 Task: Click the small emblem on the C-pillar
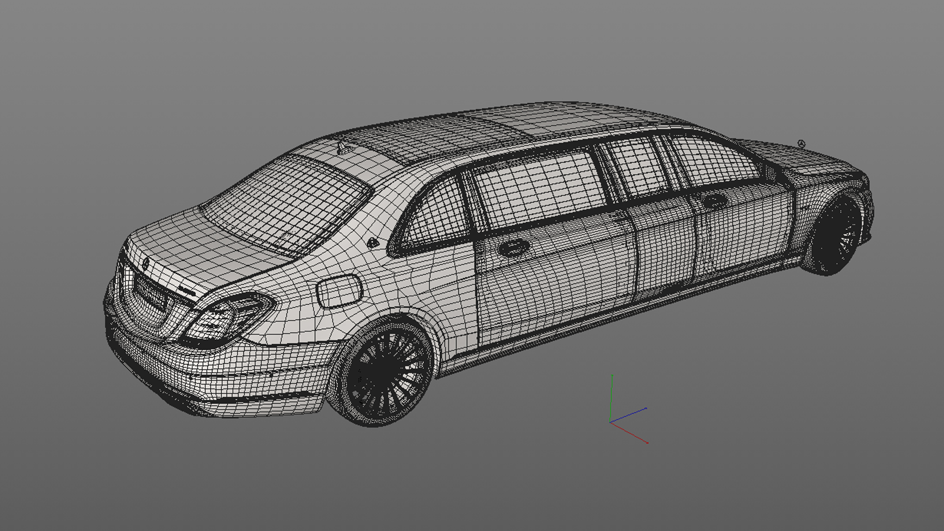tap(373, 243)
